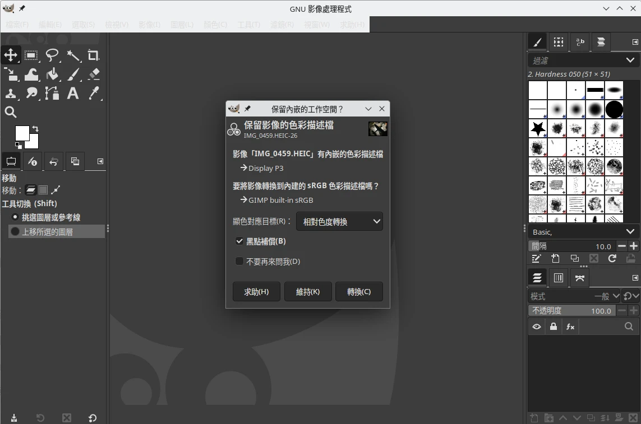Click the white foreground color swatch
This screenshot has height=424, width=641.
(22, 133)
